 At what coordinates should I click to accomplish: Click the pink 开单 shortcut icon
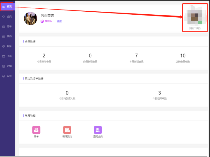(x=36, y=130)
